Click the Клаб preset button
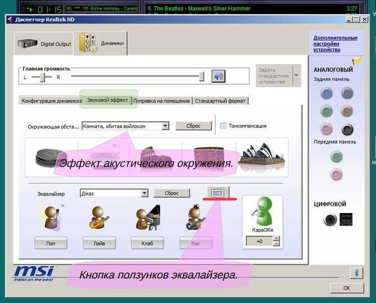The image size is (376, 303). click(x=147, y=243)
